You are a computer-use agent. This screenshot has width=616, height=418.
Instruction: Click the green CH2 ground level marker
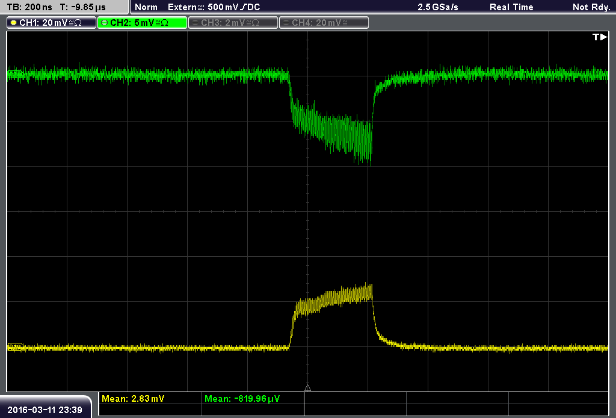pyautogui.click(x=15, y=74)
